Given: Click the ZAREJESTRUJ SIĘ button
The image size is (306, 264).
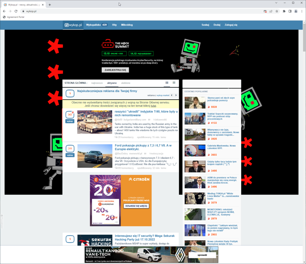Looking at the screenshot, I should (x=115, y=70).
